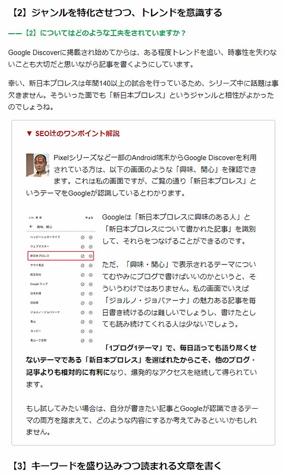
Task: Click heading 【3】キーワードを盛り込みつつ読まれる文章を書く
Action: click(x=116, y=466)
